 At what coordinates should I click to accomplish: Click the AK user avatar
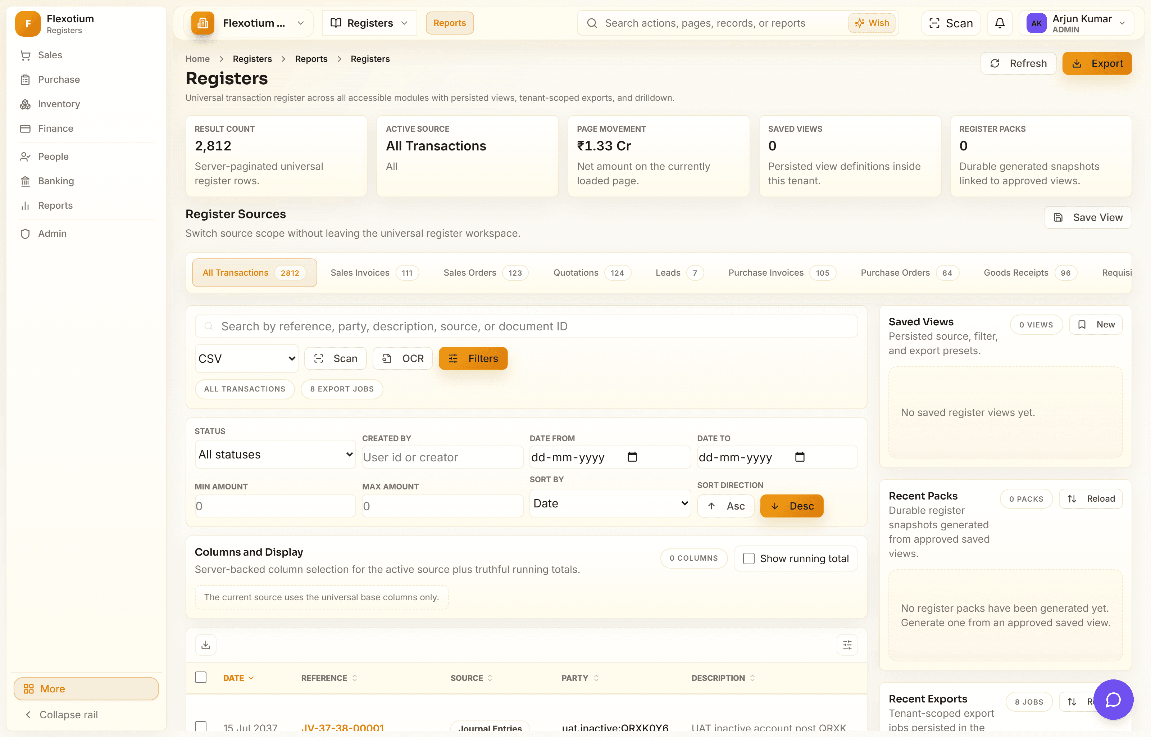click(1036, 23)
